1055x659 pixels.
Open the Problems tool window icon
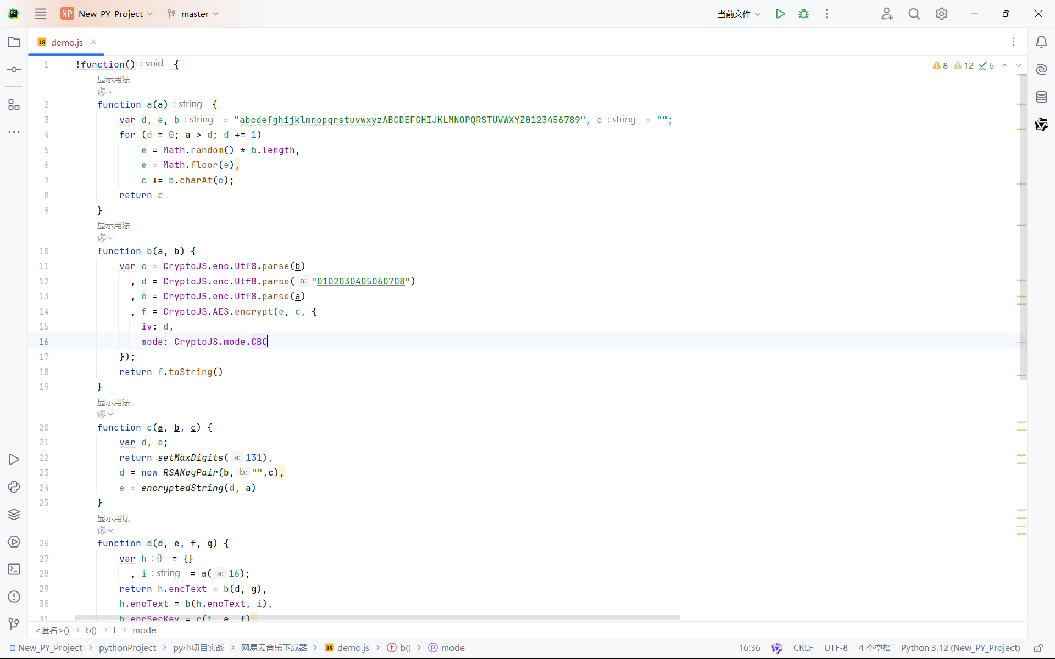tap(14, 597)
